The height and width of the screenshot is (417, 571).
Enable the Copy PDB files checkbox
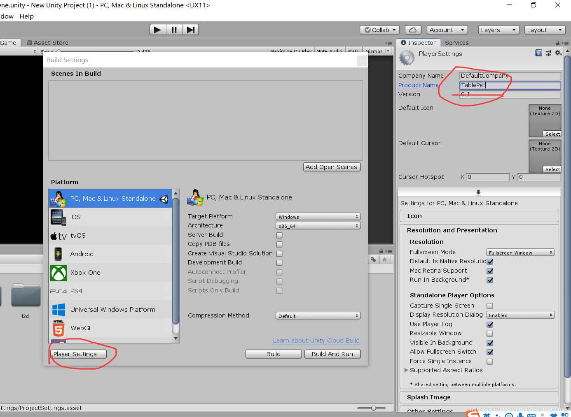coord(279,244)
